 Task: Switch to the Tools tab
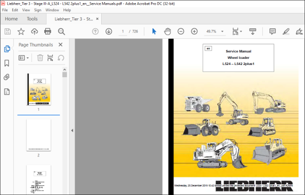click(32, 19)
